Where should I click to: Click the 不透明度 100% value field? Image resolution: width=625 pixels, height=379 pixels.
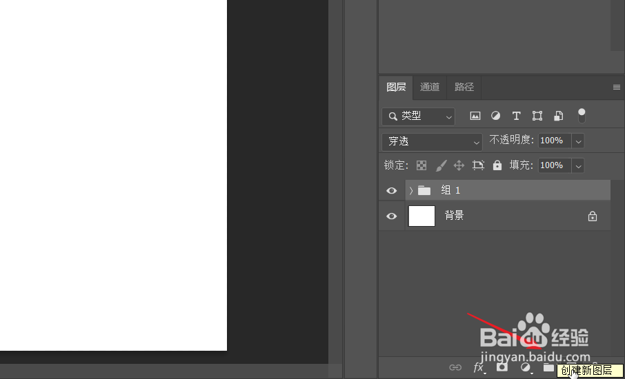(x=555, y=141)
